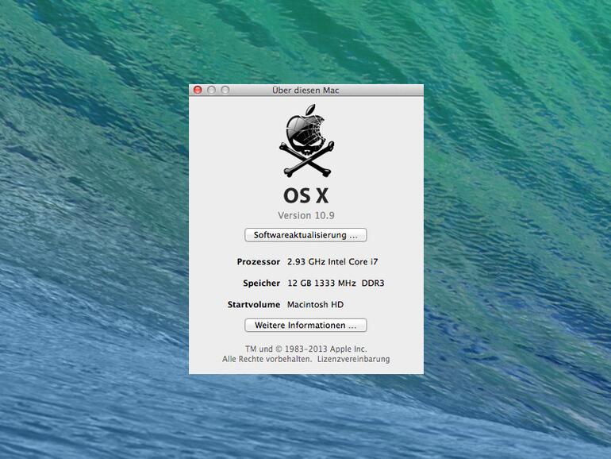The width and height of the screenshot is (611, 459).
Task: Click the Macintosh HD volume name
Action: [x=315, y=305]
